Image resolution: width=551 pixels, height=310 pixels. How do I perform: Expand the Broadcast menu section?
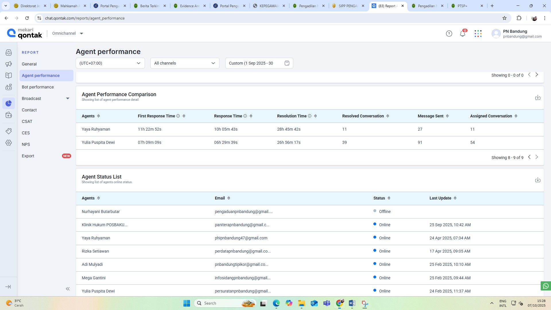(x=68, y=98)
